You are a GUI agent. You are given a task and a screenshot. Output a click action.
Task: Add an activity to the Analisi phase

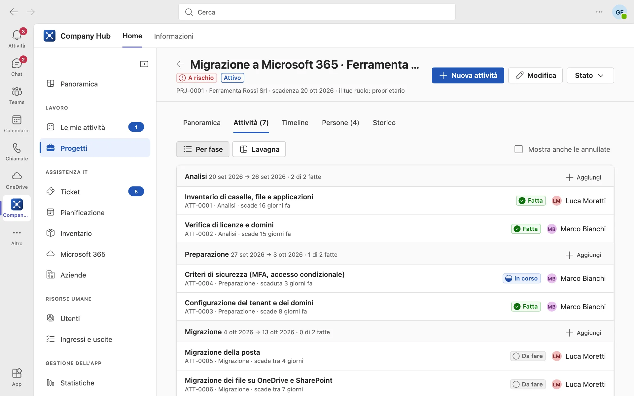583,177
